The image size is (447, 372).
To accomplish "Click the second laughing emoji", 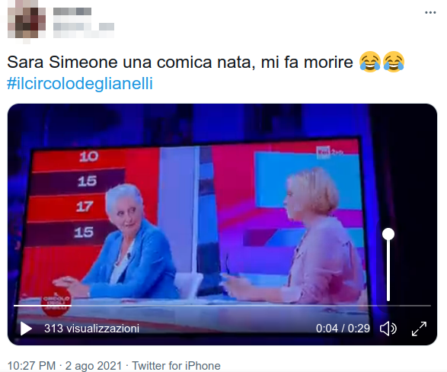I will pyautogui.click(x=394, y=62).
